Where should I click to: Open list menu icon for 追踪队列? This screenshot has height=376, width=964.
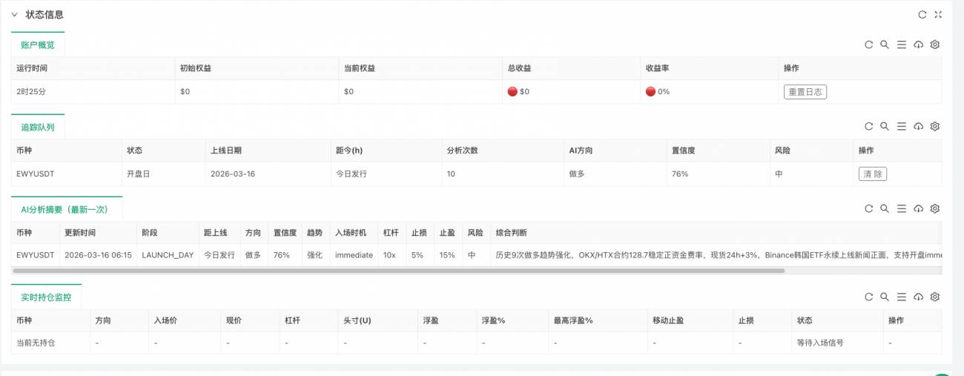click(902, 127)
